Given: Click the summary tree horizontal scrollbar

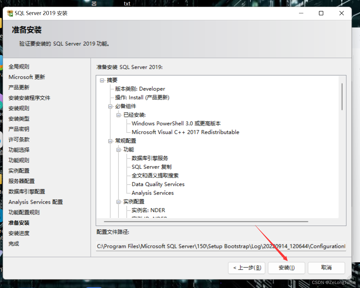Looking at the screenshot, I should tap(206, 221).
